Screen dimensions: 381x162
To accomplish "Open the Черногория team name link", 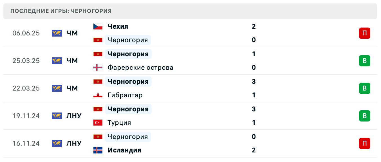I will pos(128,40).
